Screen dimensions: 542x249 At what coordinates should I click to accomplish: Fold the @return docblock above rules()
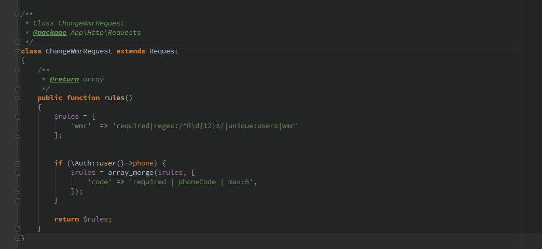tap(18, 70)
